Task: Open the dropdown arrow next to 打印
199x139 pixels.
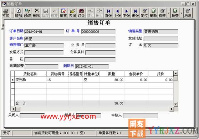Action: [12, 13]
